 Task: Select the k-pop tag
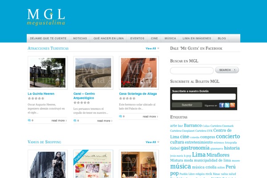(187, 156)
